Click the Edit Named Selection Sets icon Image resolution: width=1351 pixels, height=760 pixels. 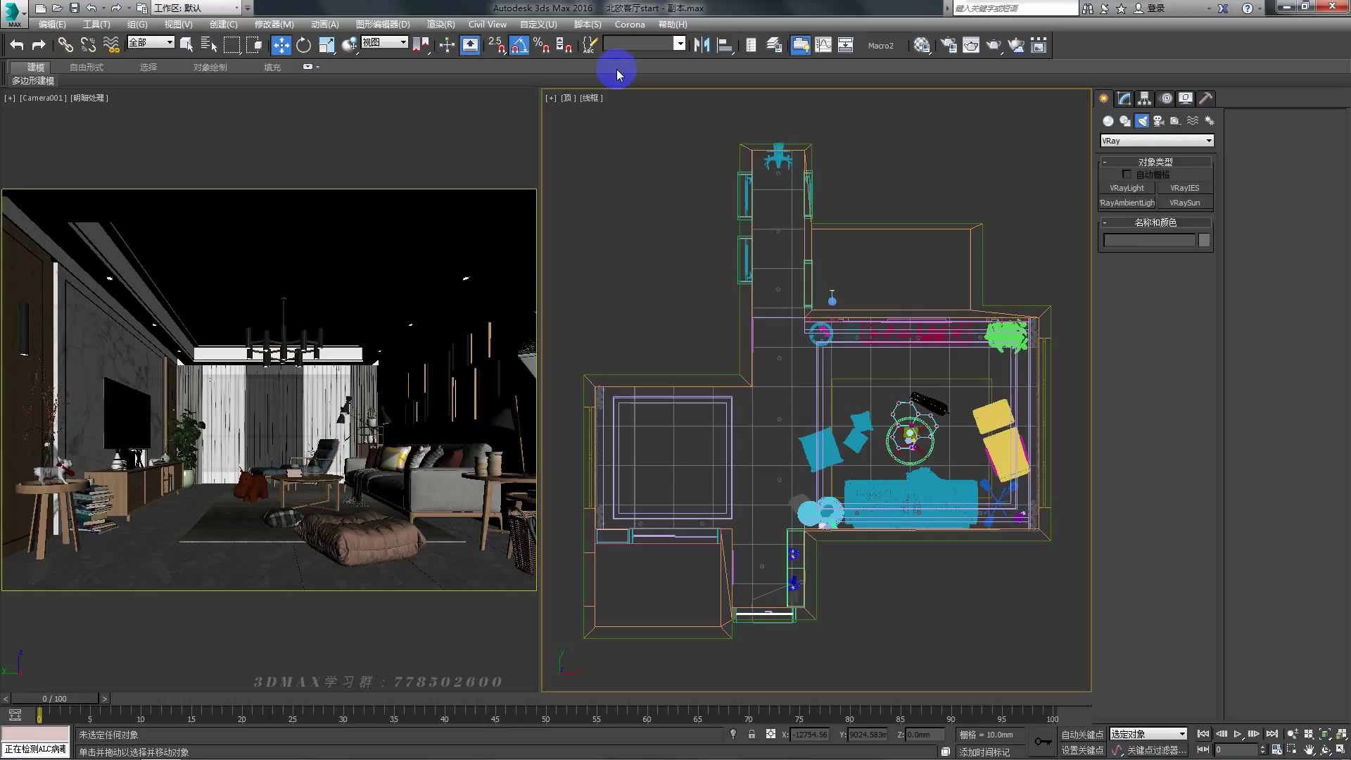[x=590, y=46]
